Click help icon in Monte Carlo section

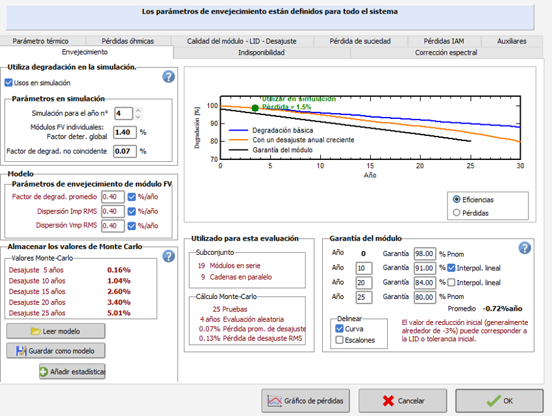coord(168,256)
